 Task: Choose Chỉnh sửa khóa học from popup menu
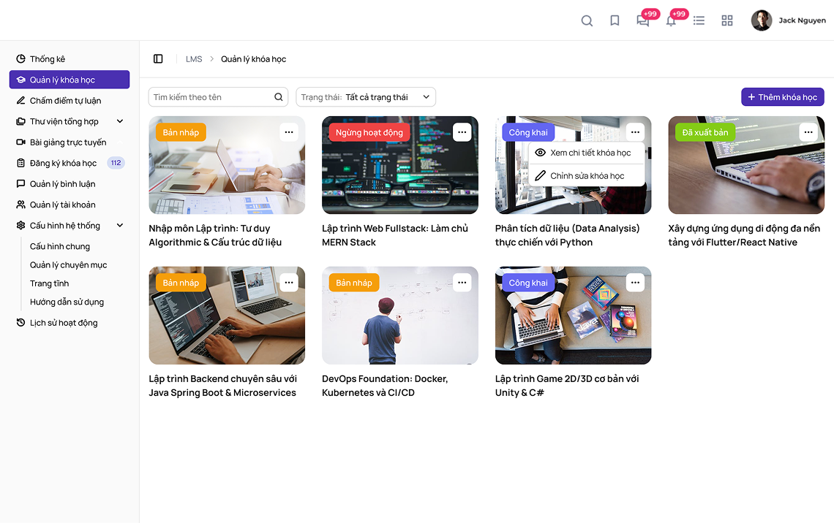click(x=586, y=176)
